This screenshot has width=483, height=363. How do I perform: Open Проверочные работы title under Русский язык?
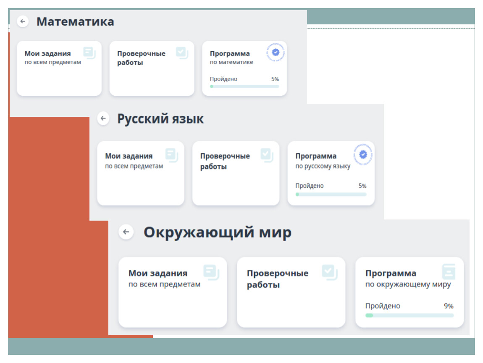[225, 161]
